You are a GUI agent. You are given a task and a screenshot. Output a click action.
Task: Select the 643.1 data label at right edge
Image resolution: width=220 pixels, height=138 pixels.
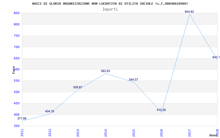coord(216,57)
